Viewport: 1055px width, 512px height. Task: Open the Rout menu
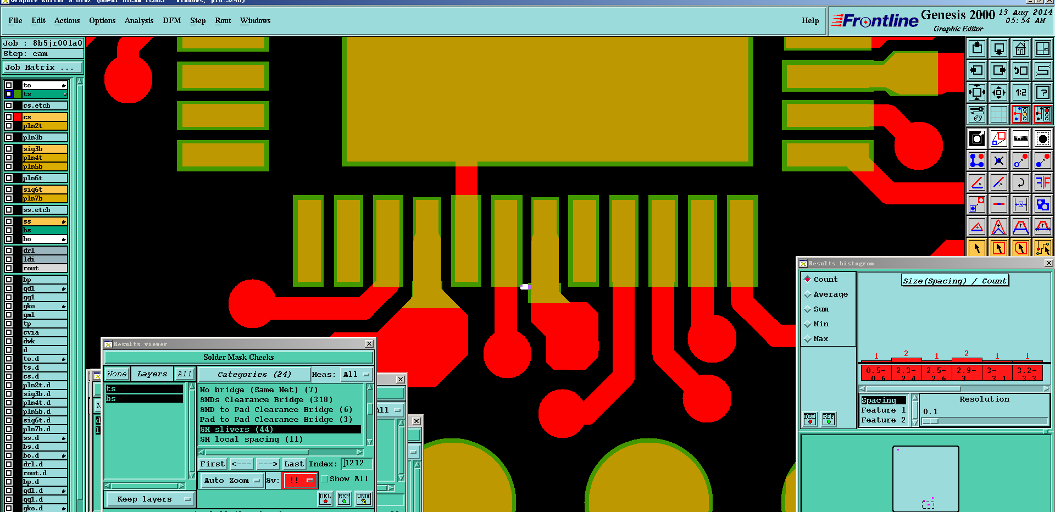point(223,21)
